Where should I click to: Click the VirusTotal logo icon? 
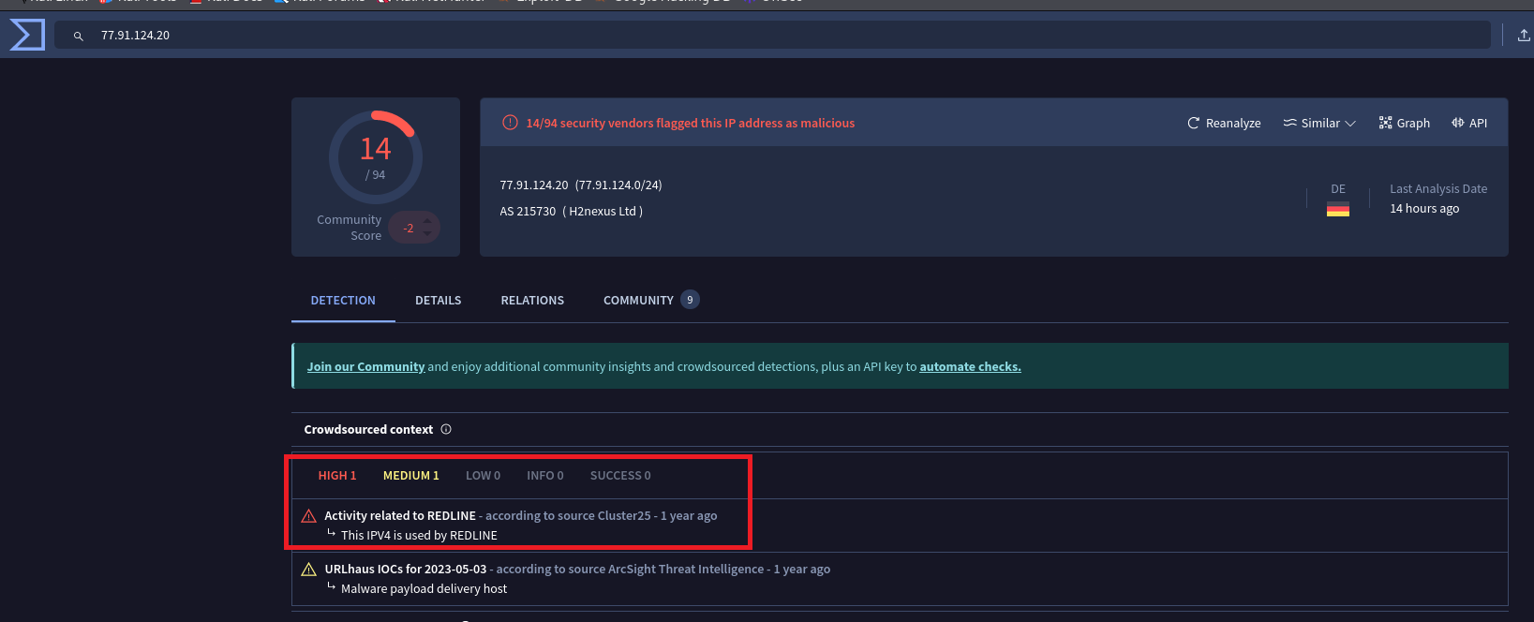point(27,35)
